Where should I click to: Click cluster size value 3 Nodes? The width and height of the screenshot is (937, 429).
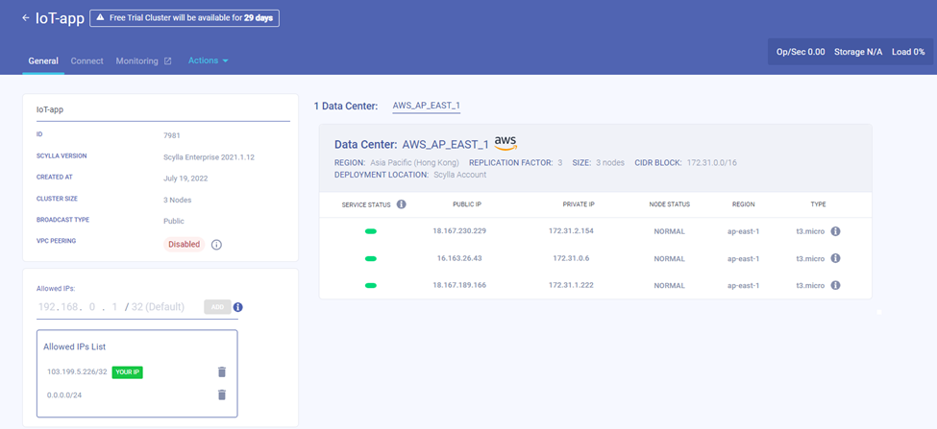(x=178, y=200)
